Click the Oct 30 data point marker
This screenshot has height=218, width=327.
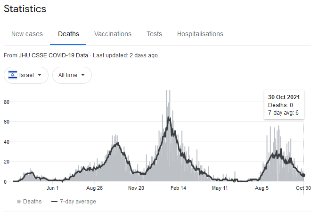tap(303, 175)
